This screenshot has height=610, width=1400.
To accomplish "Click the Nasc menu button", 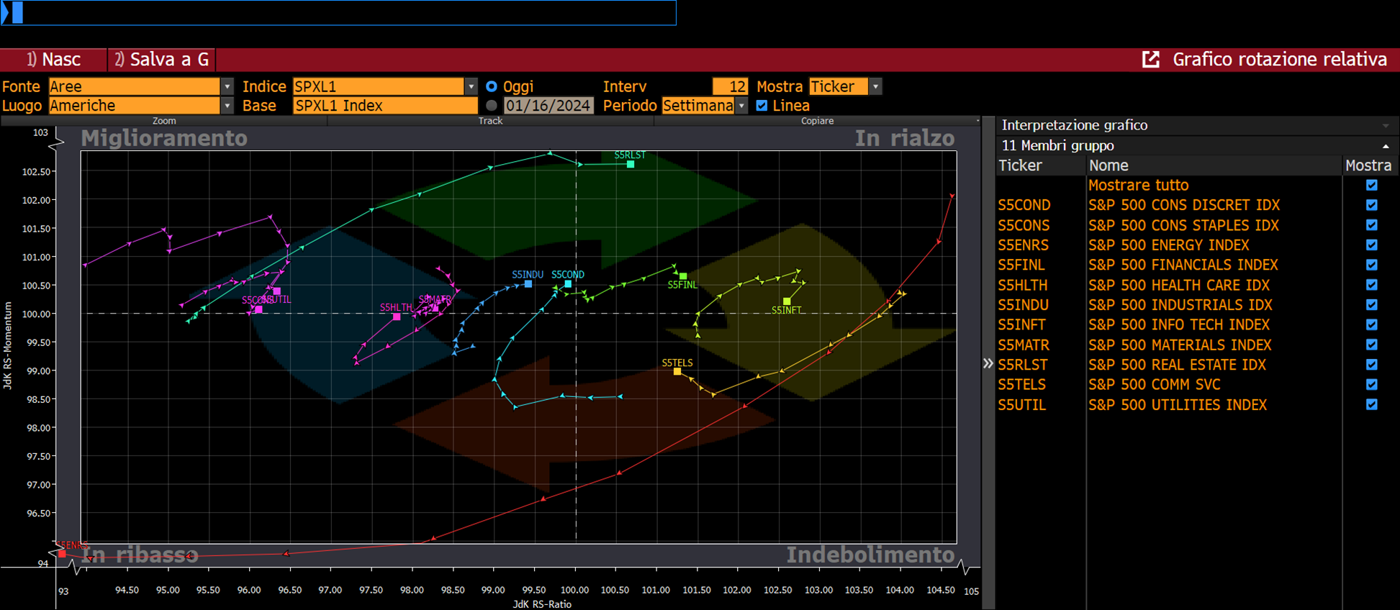I will (x=54, y=60).
